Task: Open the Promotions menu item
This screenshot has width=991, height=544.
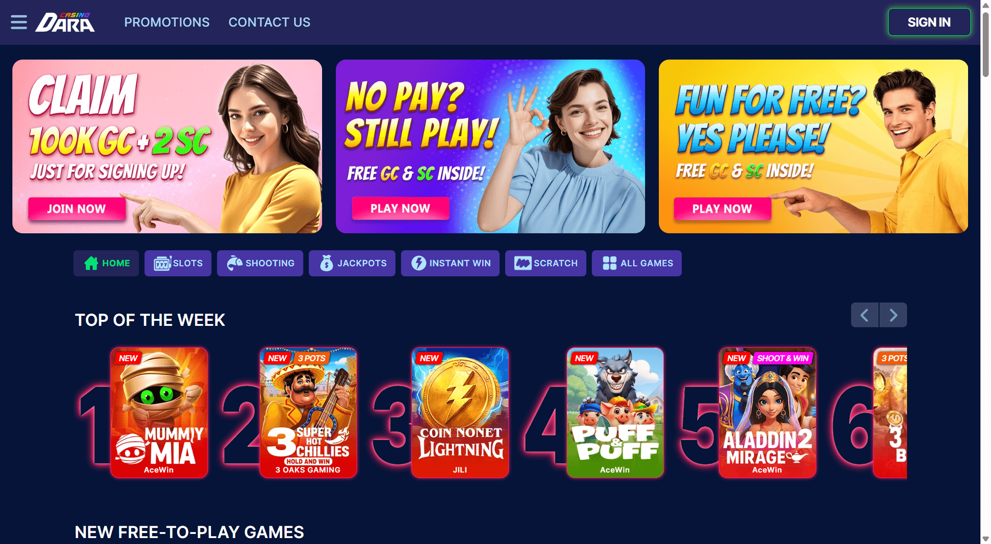Action: pyautogui.click(x=167, y=22)
